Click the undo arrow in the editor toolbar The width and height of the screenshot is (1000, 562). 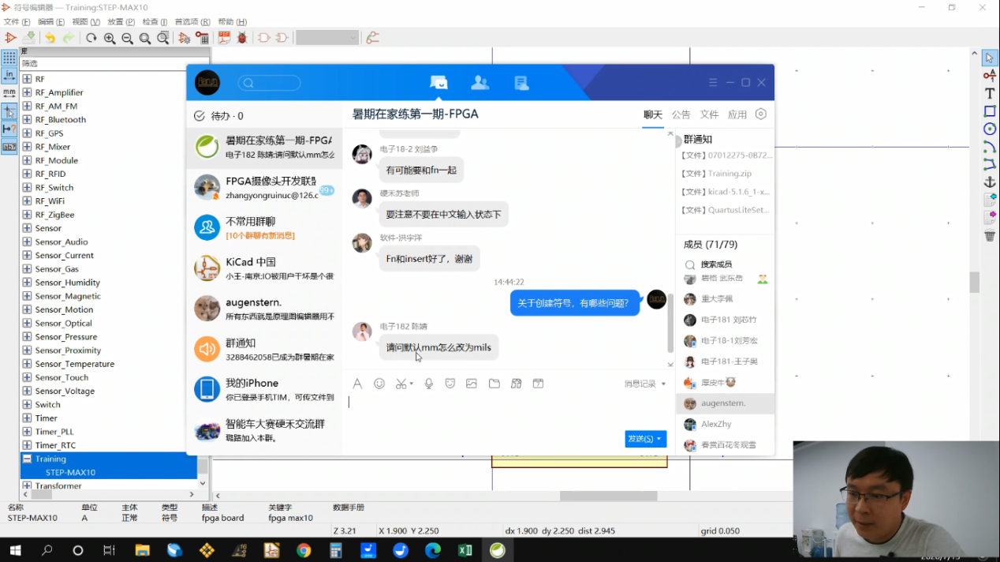click(x=50, y=38)
